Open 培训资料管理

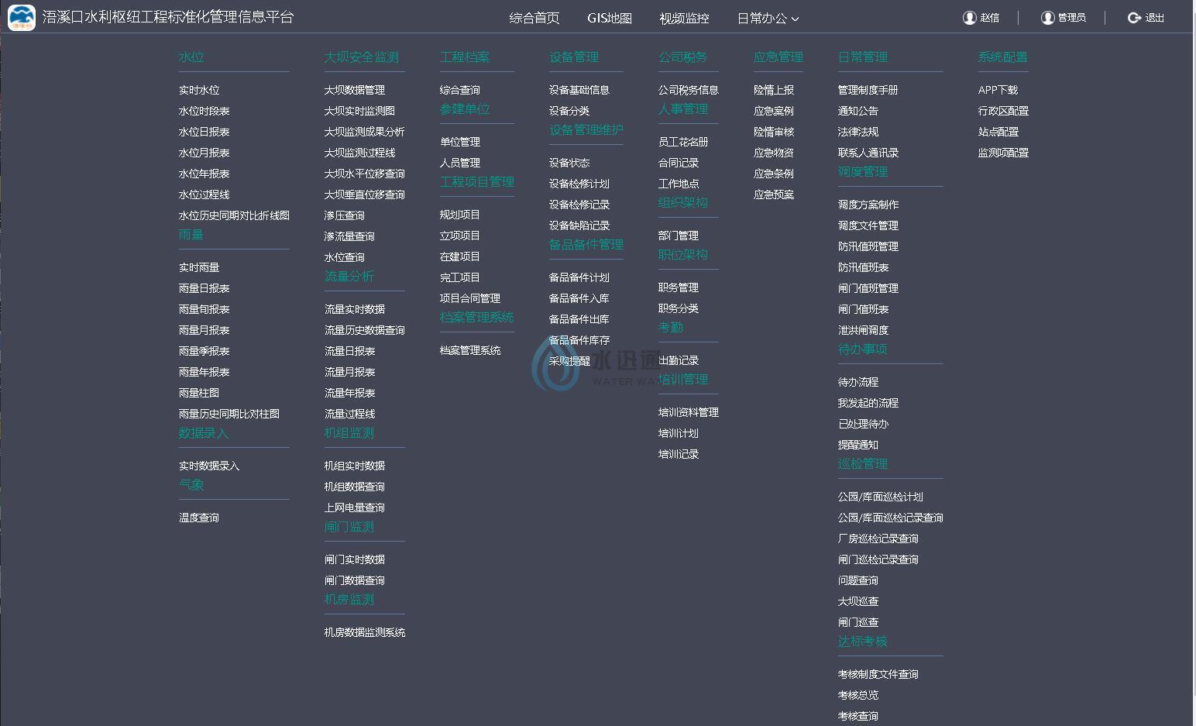point(689,412)
